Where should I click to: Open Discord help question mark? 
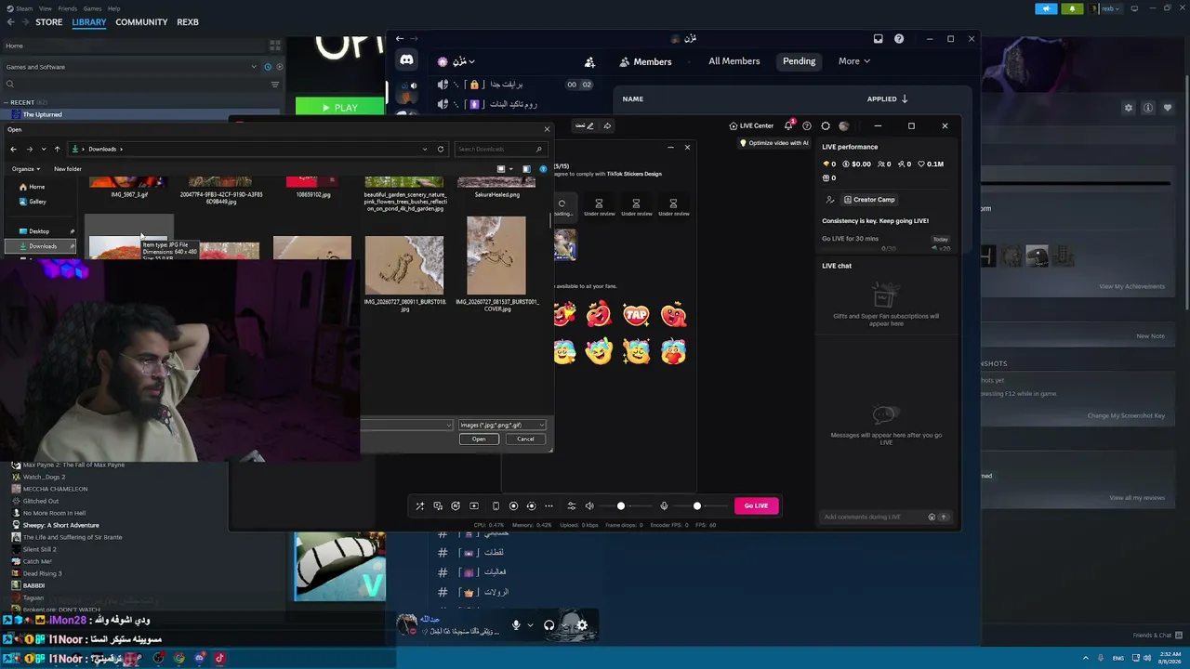899,39
